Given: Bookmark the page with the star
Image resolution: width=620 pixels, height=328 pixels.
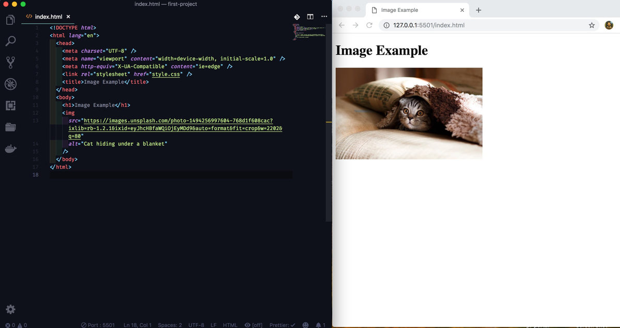Looking at the screenshot, I should click(592, 24).
